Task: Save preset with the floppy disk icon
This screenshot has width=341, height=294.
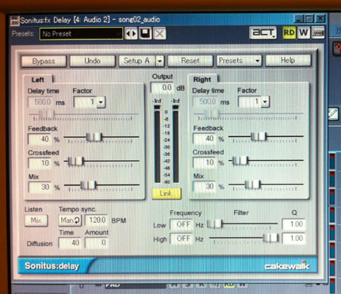Action: click(145, 33)
